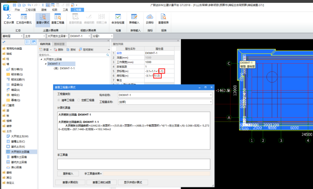
Task: Open the 视图 ribbon tab
Action: coord(54,10)
